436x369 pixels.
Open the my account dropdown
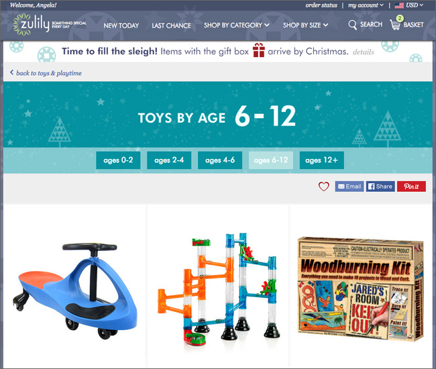click(x=366, y=5)
